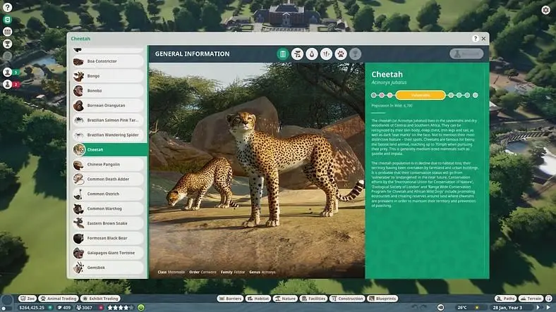Select Eastern Brown Snake entry
The image size is (556, 312).
click(x=108, y=223)
